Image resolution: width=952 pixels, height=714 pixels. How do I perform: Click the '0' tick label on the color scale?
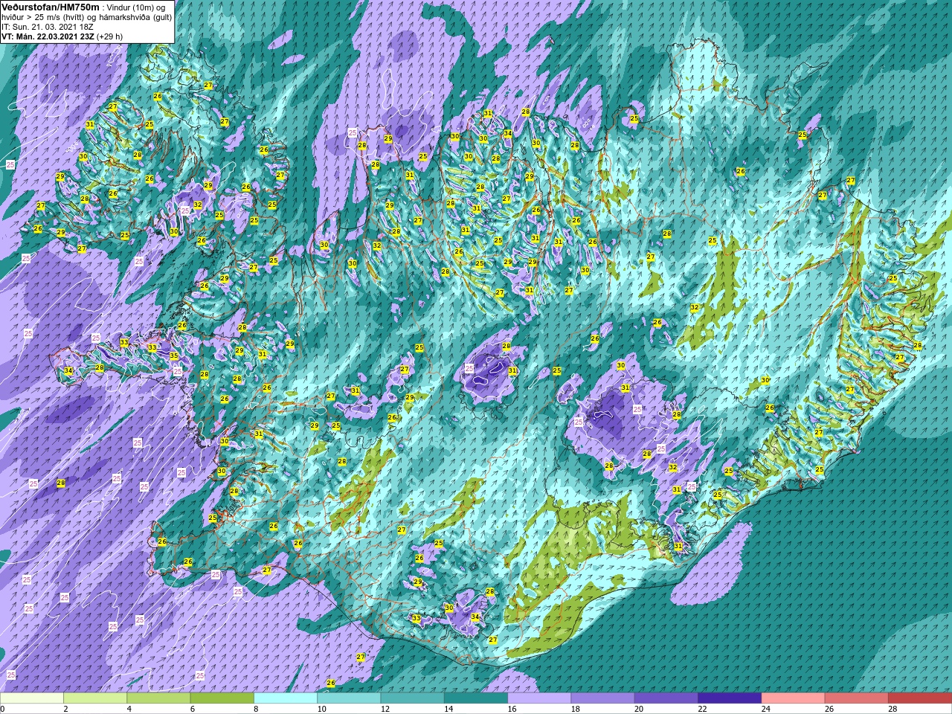(3, 709)
